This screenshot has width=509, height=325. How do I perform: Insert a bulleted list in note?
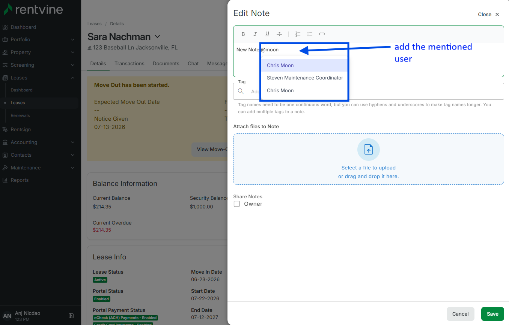coord(310,34)
